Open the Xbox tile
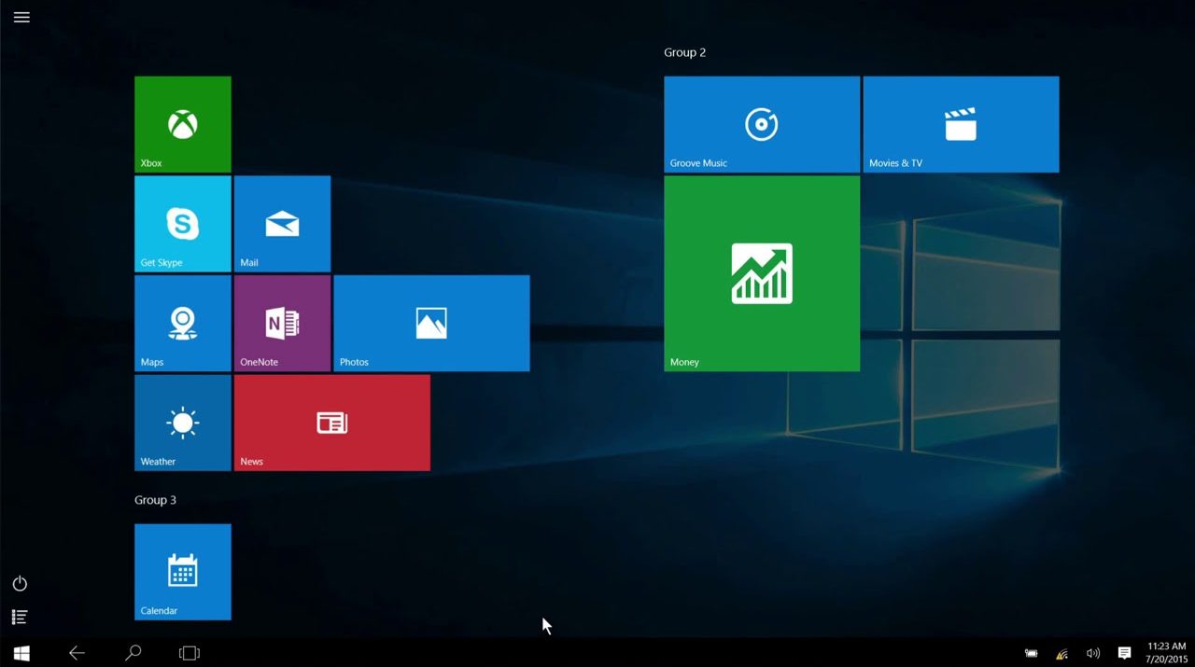The width and height of the screenshot is (1195, 667). pyautogui.click(x=183, y=124)
